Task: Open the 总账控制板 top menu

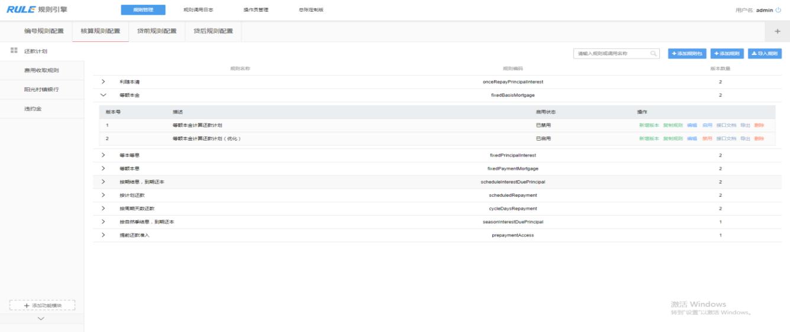Action: click(311, 9)
